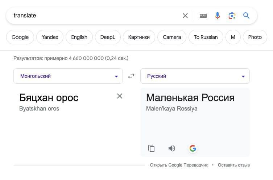This screenshot has height=180, width=273.
Task: Choose the Картинки filter chip
Action: pos(139,37)
